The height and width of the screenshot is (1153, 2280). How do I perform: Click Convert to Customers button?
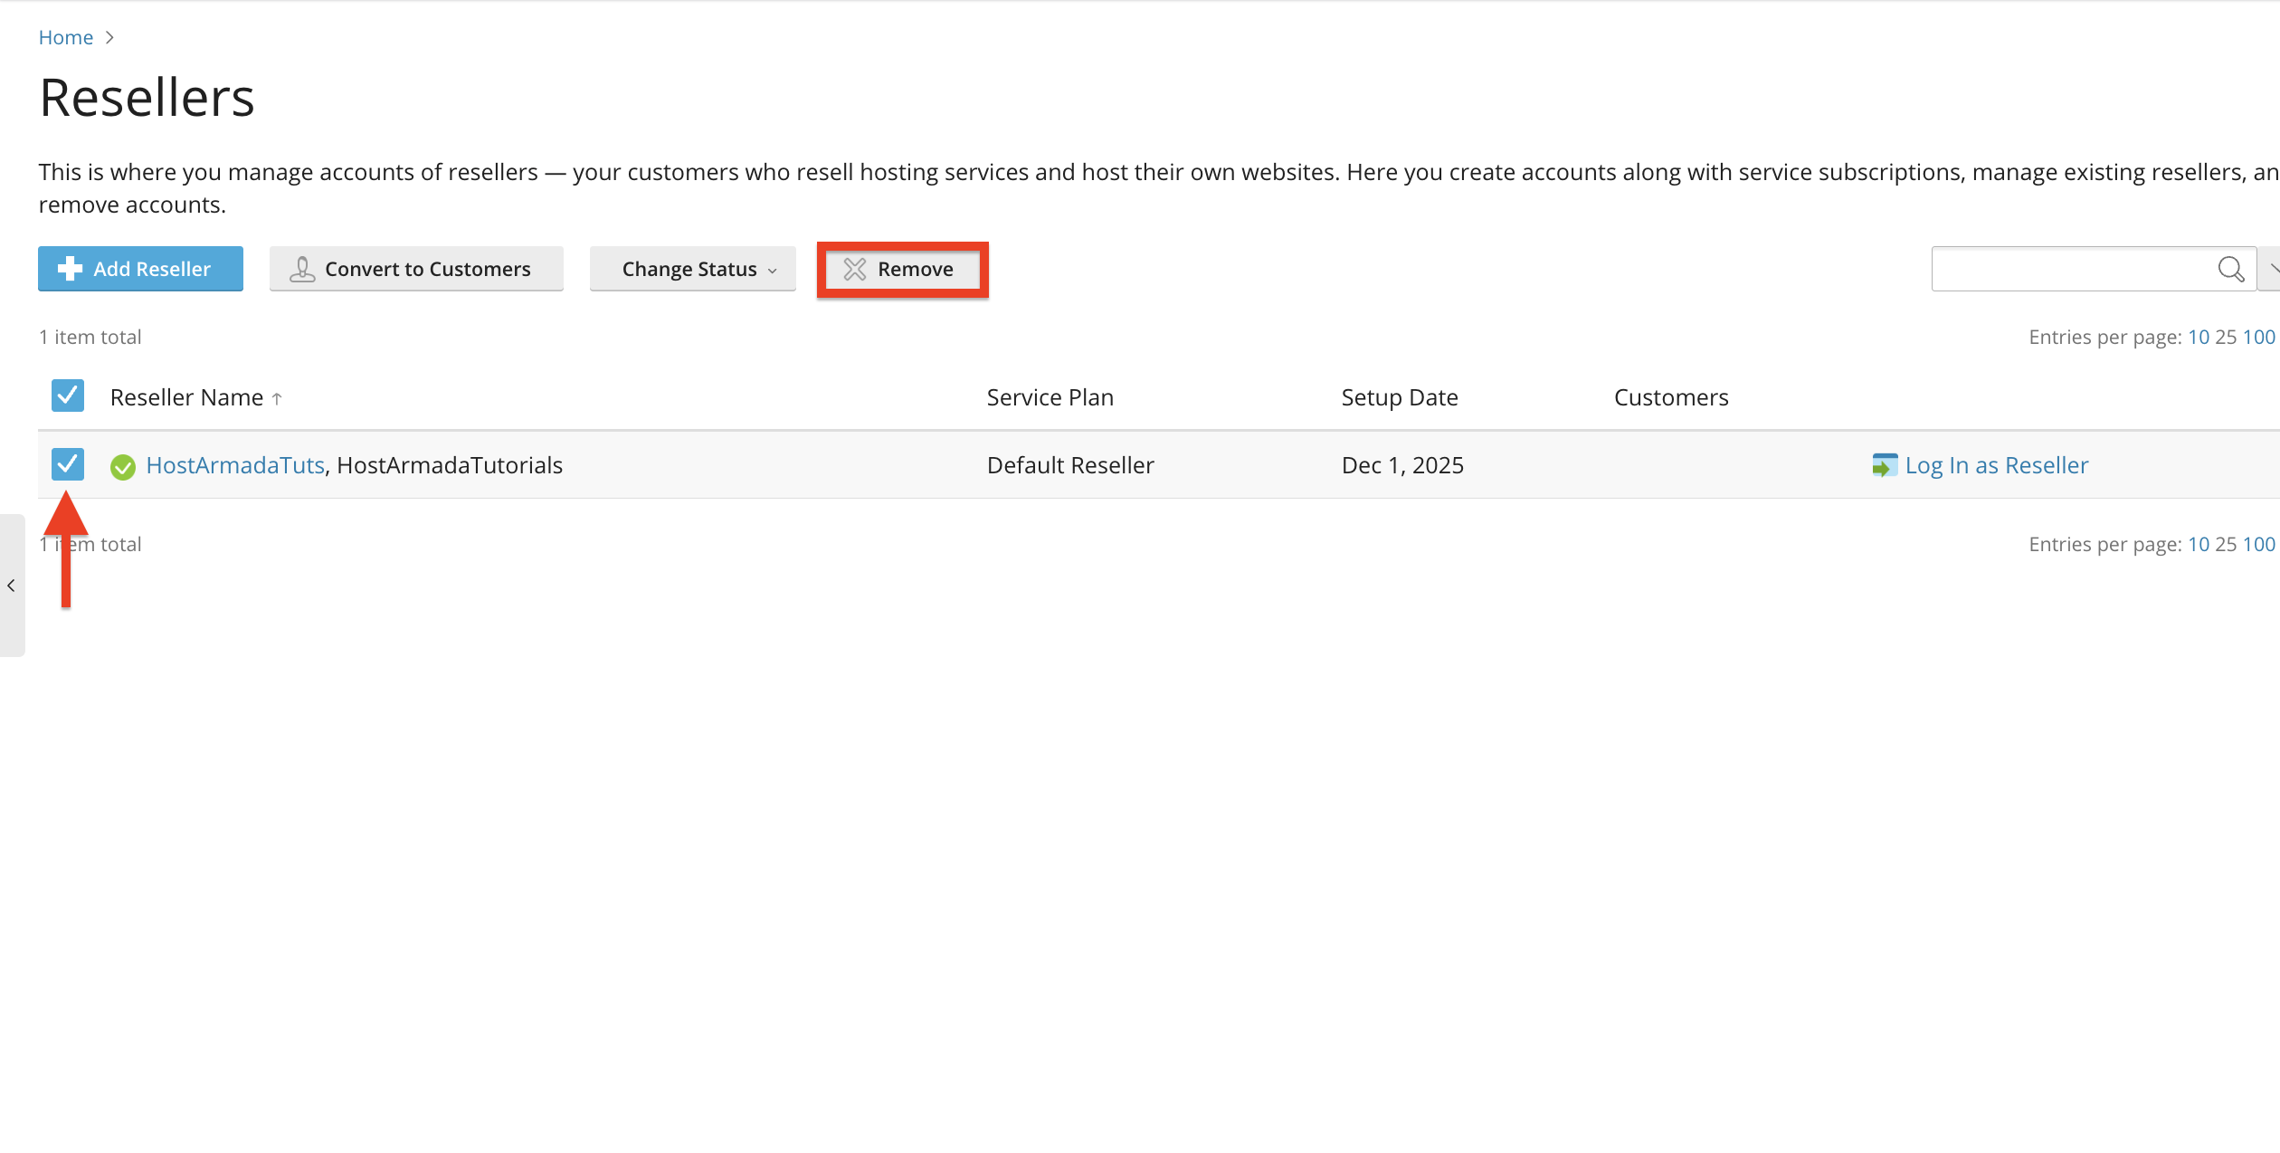[416, 269]
